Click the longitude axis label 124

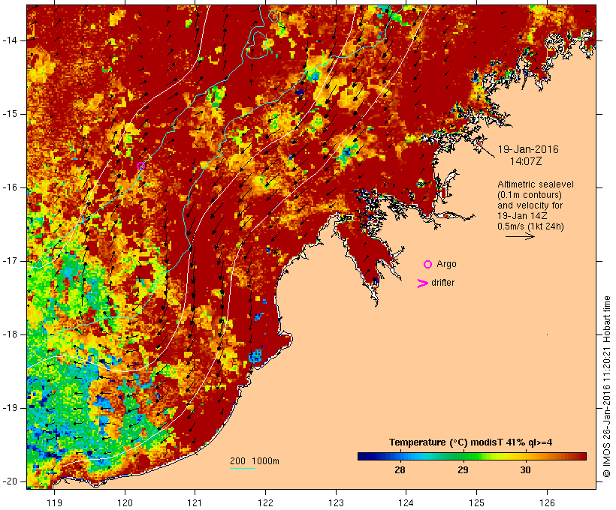tap(406, 502)
